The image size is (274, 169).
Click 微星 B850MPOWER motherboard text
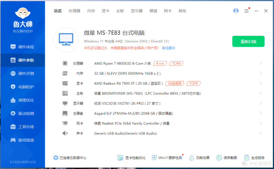[x=147, y=93]
